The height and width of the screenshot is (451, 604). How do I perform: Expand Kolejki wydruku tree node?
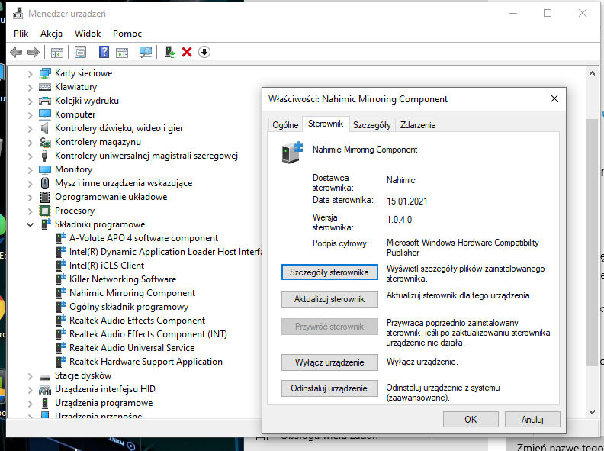tap(30, 101)
